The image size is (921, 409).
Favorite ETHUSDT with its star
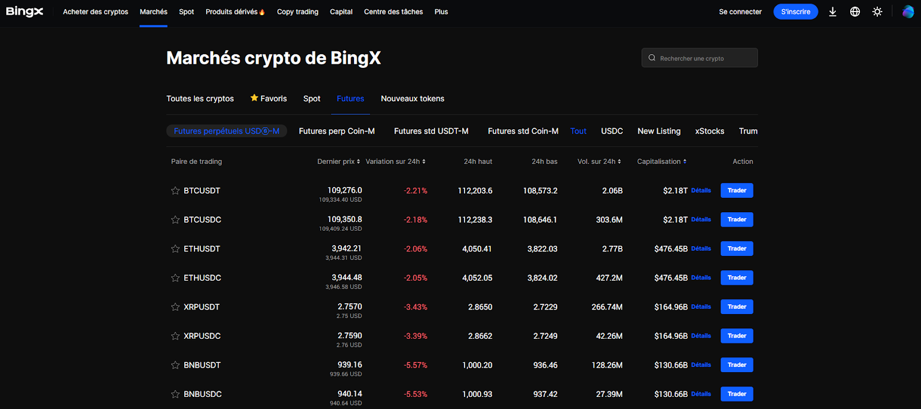point(176,249)
